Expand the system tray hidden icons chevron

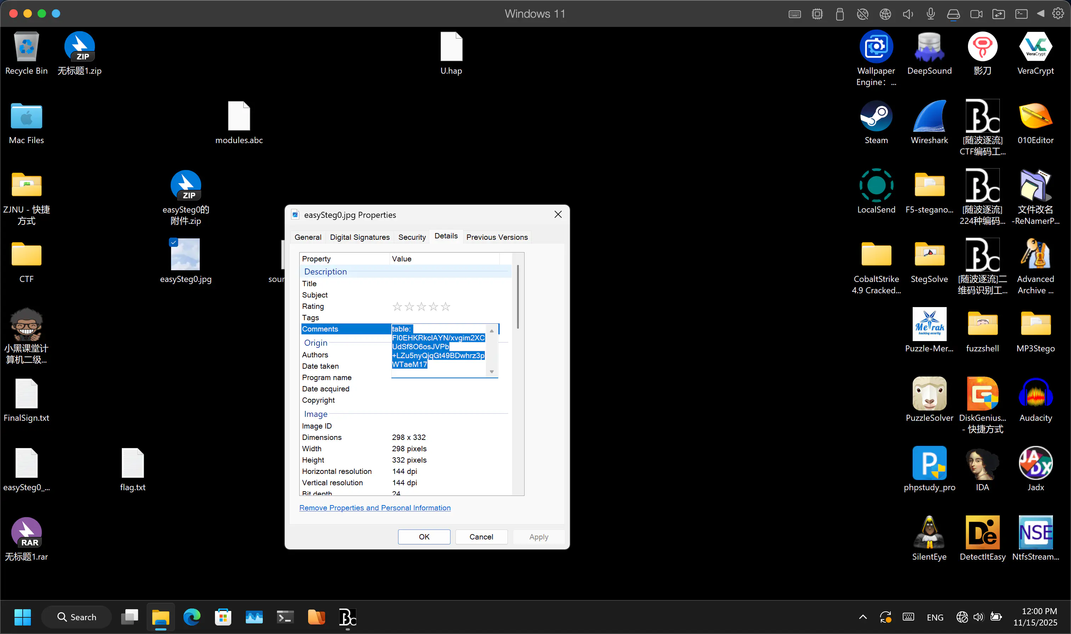pos(862,617)
